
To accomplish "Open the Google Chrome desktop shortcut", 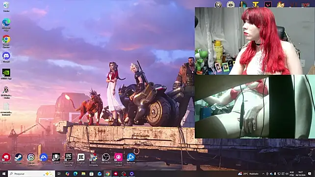I will pos(6,41).
